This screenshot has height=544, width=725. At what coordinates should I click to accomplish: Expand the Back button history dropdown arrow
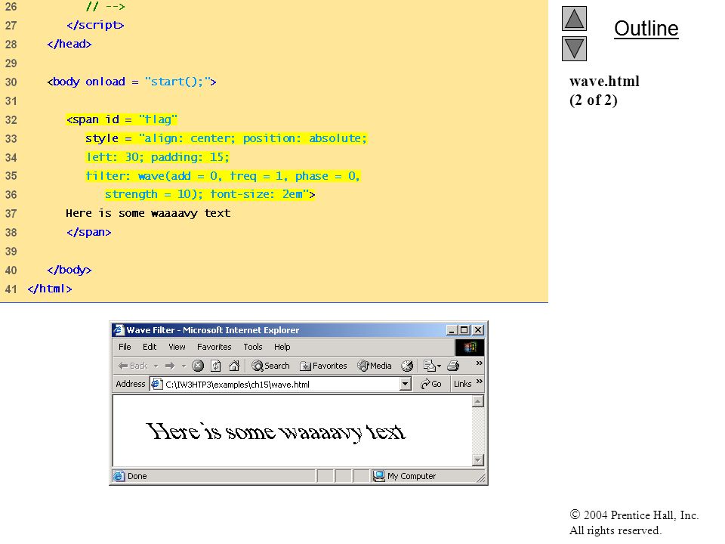tap(156, 366)
